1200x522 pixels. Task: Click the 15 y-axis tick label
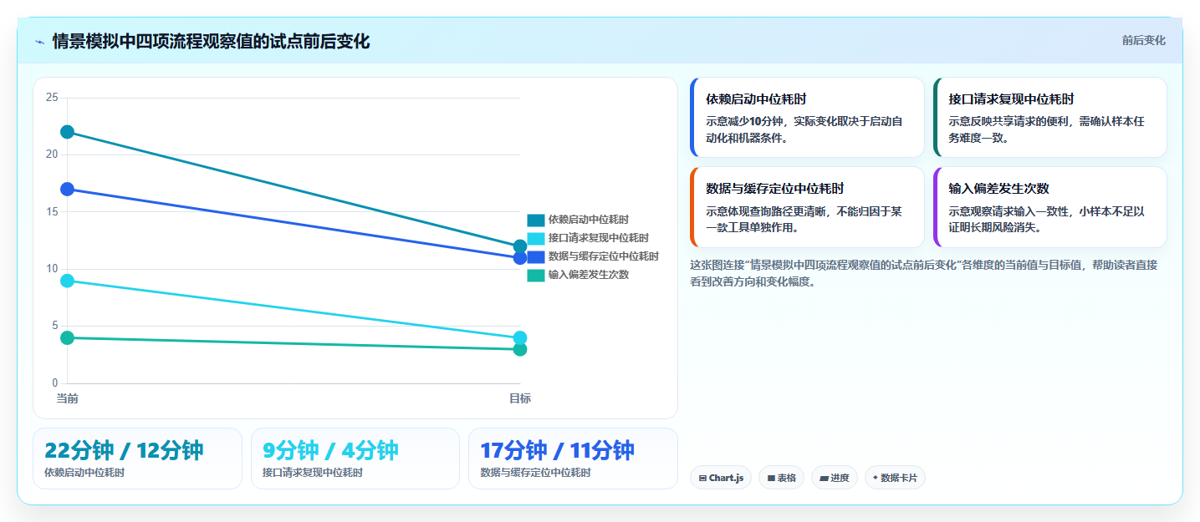point(52,212)
